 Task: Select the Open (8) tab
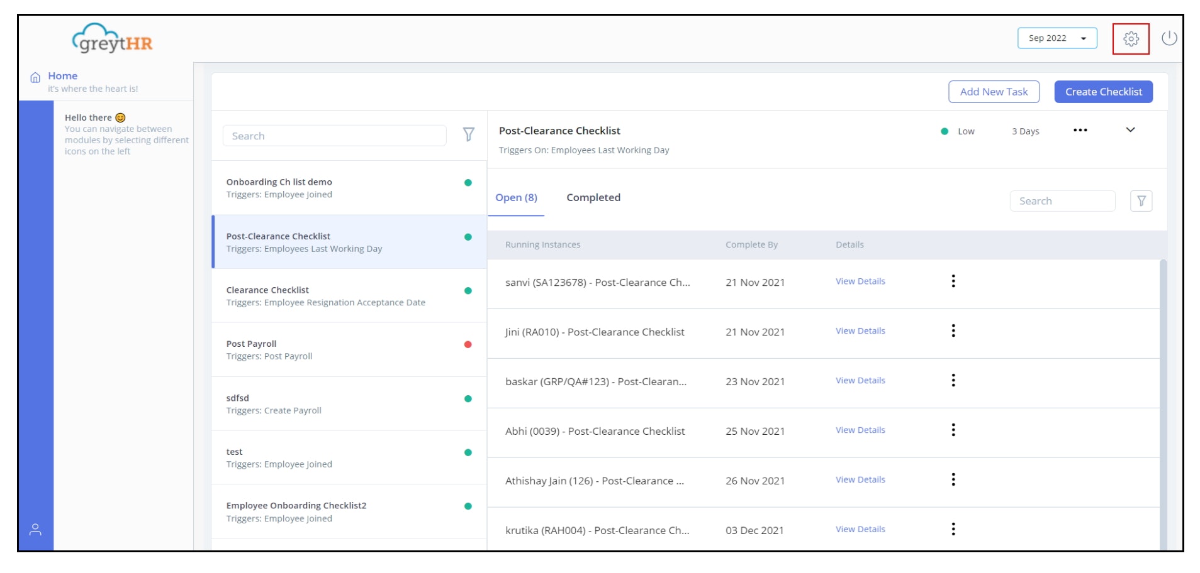(516, 197)
